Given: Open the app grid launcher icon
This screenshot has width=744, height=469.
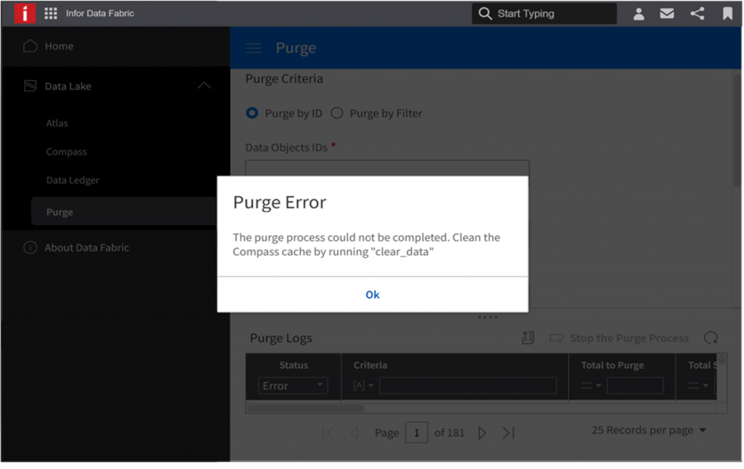Looking at the screenshot, I should [51, 13].
